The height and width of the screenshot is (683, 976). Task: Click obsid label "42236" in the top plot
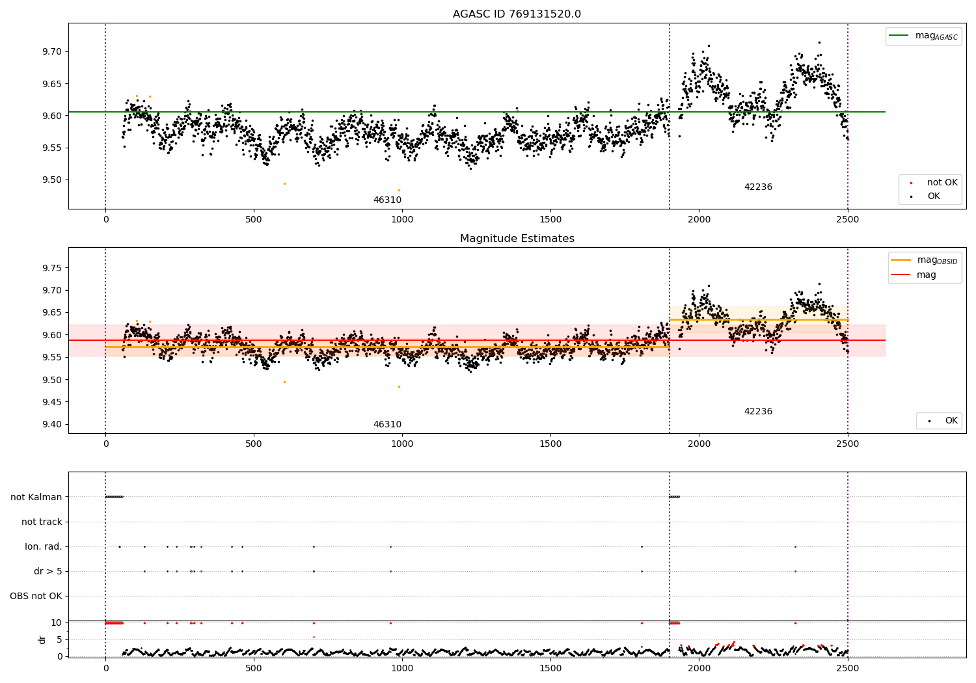coord(758,187)
